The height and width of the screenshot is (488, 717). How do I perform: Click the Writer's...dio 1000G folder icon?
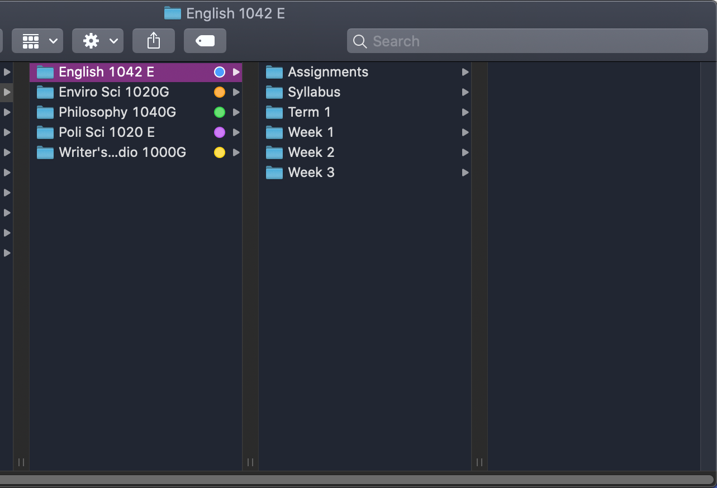[45, 152]
